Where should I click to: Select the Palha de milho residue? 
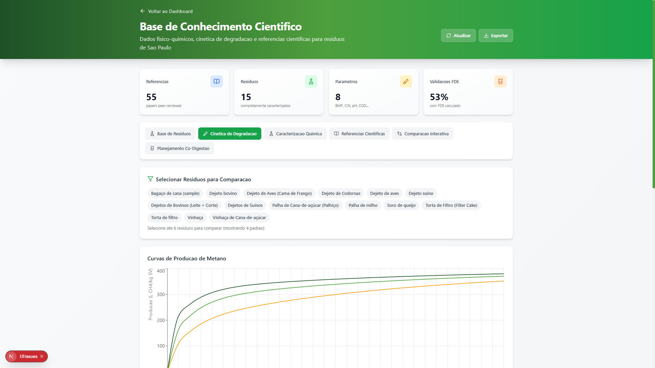[x=363, y=205]
